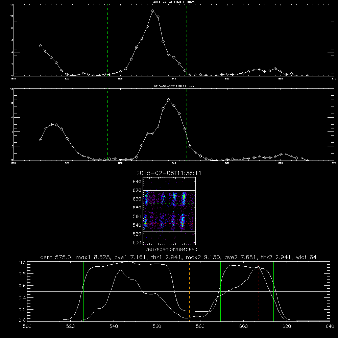Viewport: 338px width, 338px height.
Task: Click the "0.6" y-axis label of bottom plot
Action: coord(22,286)
